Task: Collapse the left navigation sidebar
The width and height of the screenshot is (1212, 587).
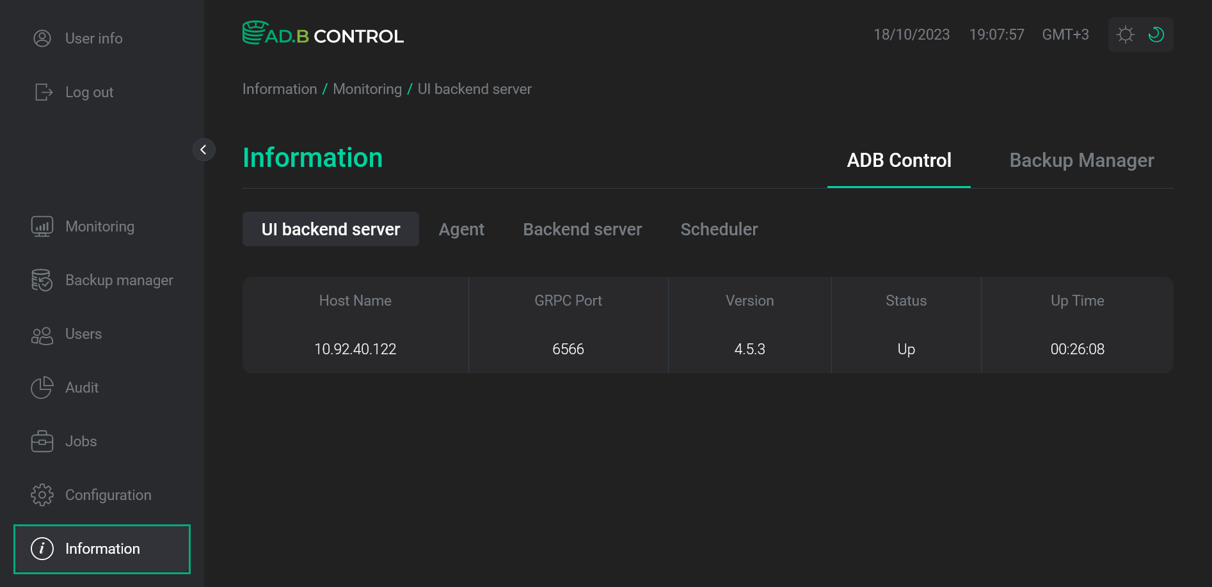Action: (204, 149)
